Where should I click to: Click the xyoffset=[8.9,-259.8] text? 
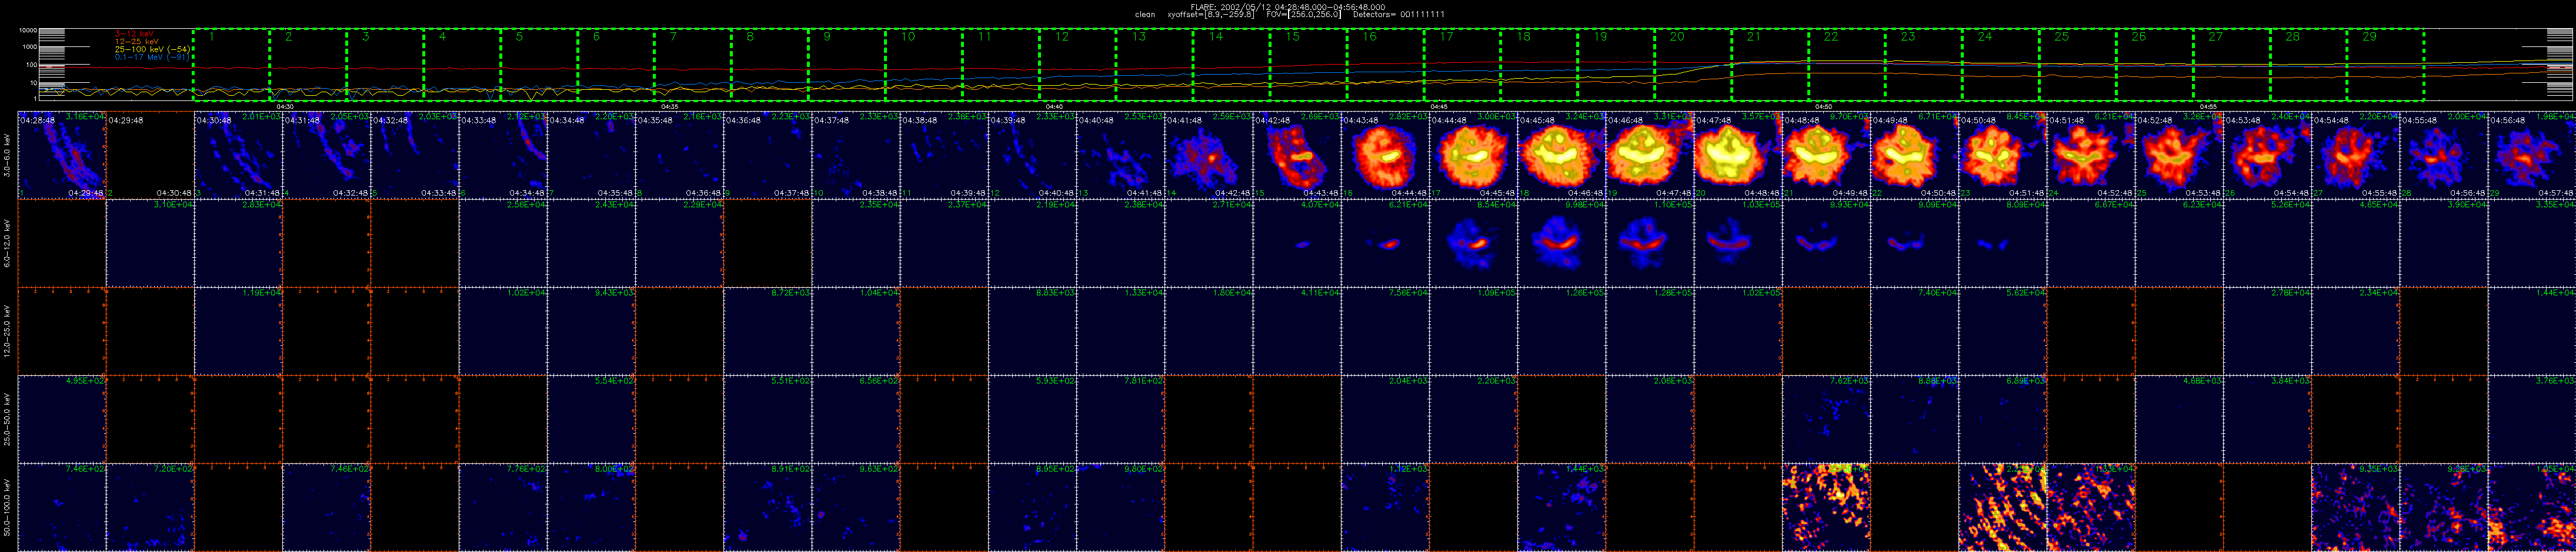[x=1212, y=15]
